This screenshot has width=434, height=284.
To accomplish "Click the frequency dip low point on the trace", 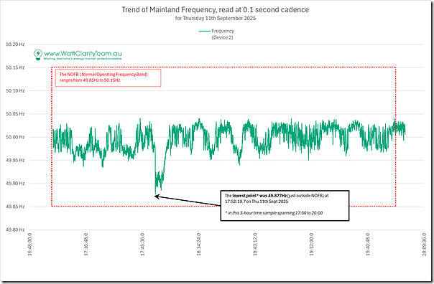I will [x=155, y=194].
